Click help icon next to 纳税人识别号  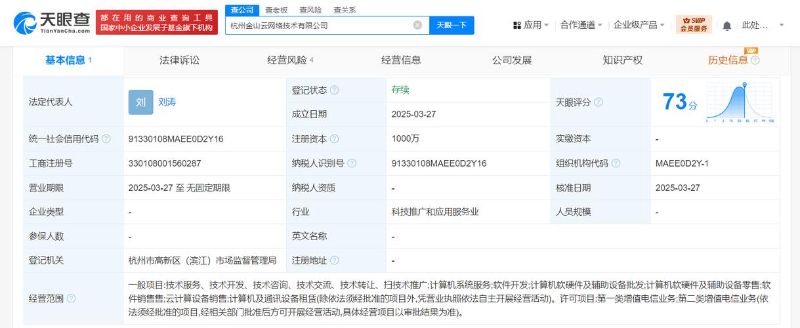click(352, 163)
